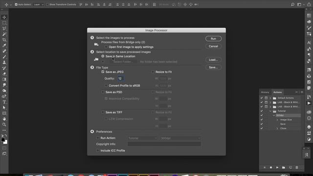Enable Resize to Fit for JPEG

pos(153,72)
